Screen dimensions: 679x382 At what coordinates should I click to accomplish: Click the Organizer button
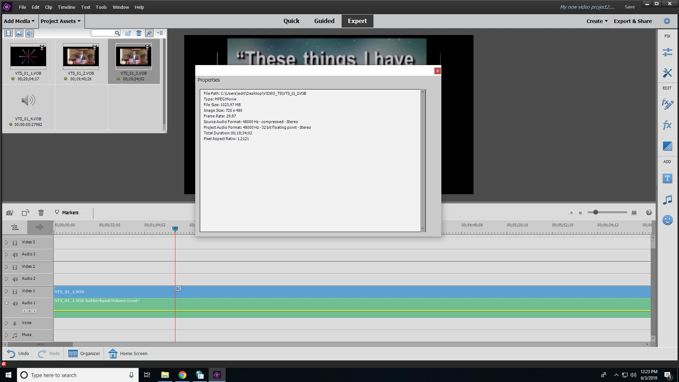pyautogui.click(x=84, y=353)
